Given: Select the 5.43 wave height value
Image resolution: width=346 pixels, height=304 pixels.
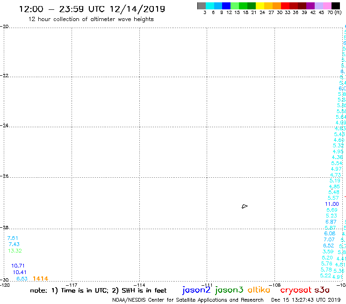Looking at the screenshot, I should point(339,134).
